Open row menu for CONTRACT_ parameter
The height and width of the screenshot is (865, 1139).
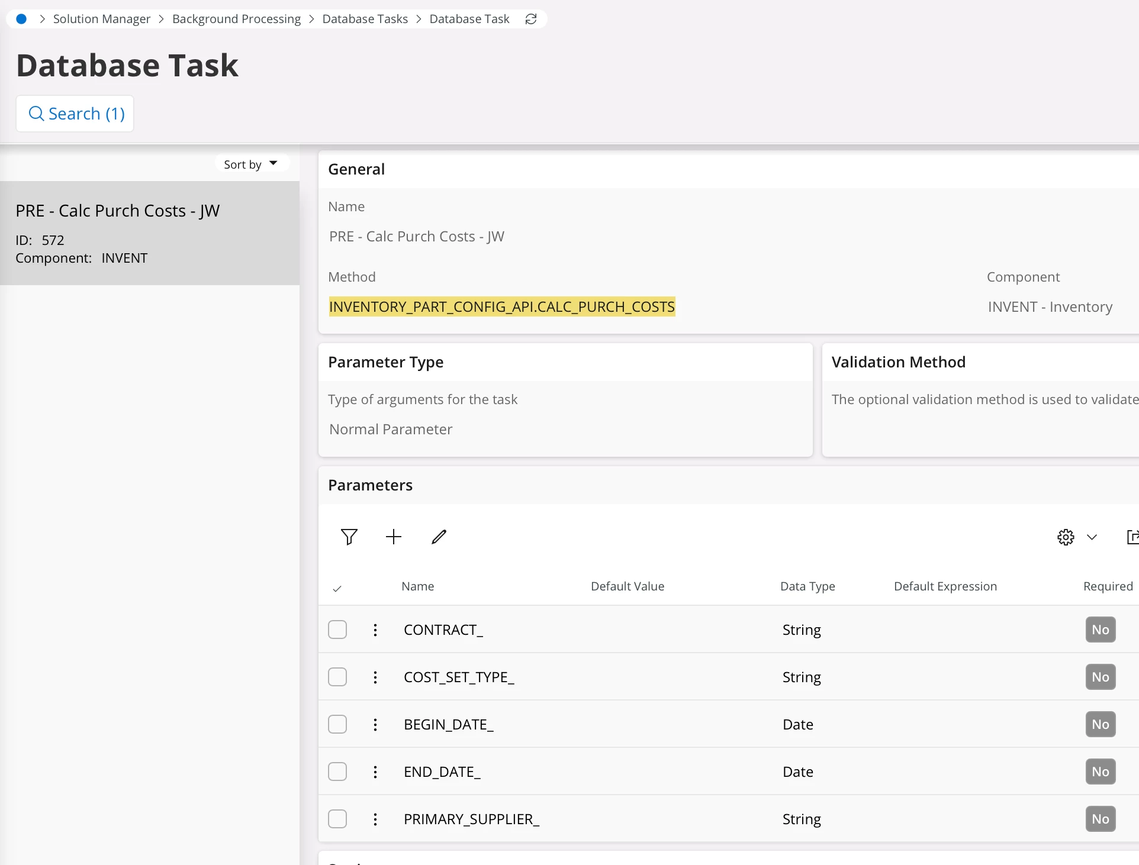(375, 630)
